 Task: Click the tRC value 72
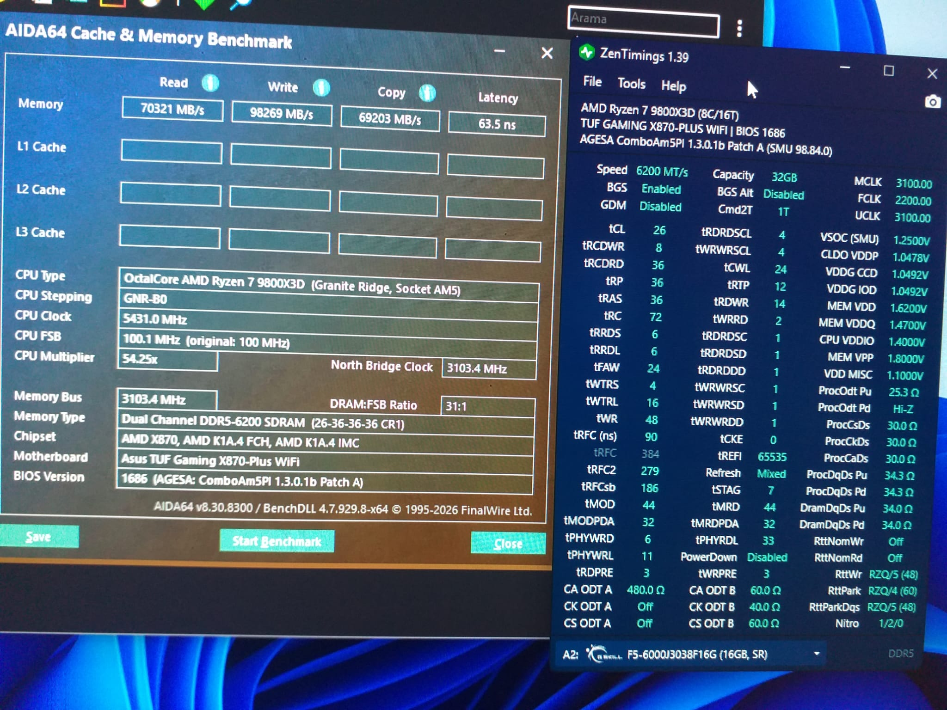(x=655, y=317)
